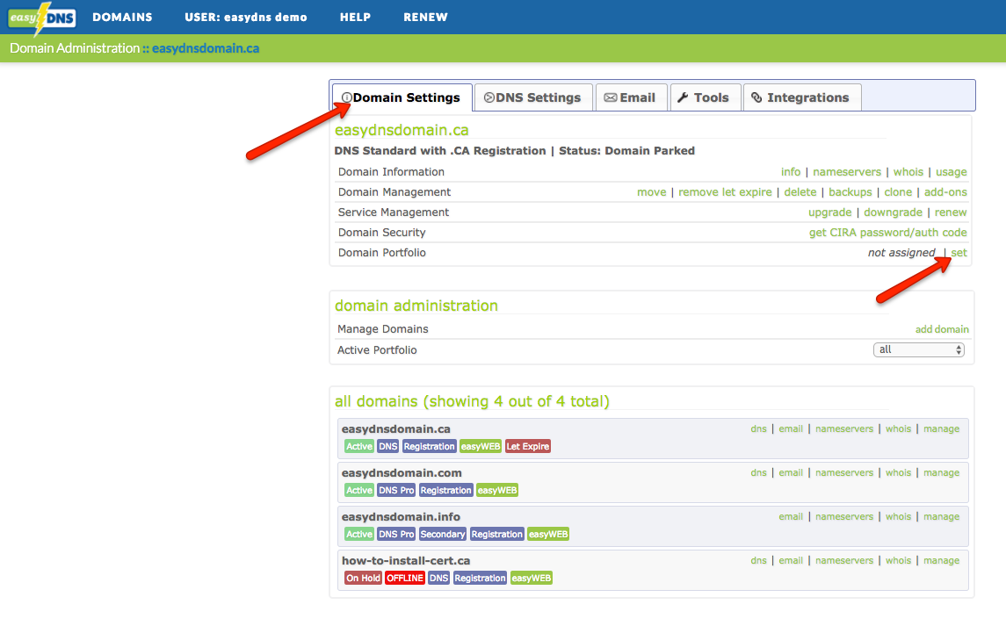Click renew in Service Management row

pyautogui.click(x=950, y=212)
